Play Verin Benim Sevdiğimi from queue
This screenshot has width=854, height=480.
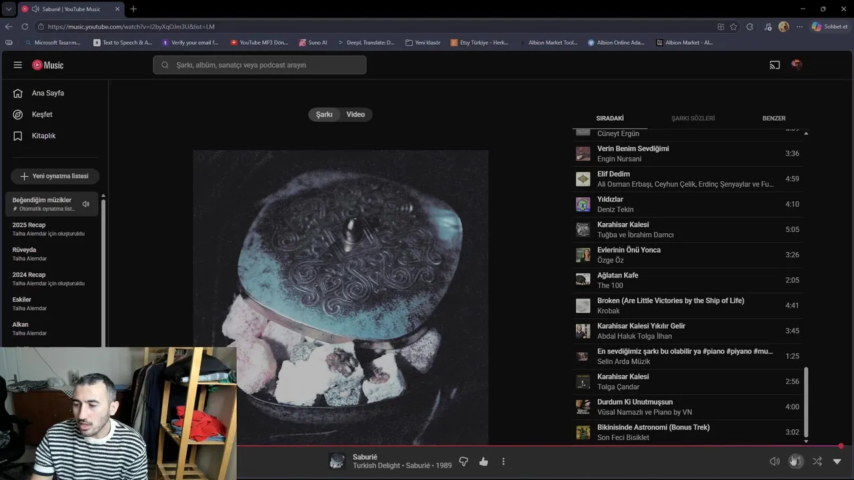(x=687, y=153)
